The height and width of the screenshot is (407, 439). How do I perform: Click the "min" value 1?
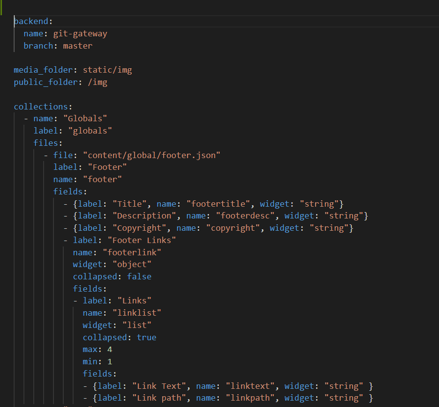point(110,362)
